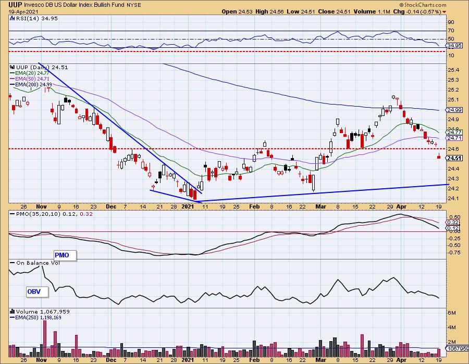Click the bold 24.51 last-price tag on the right axis
Screen dimensions: 469x364
[x=454, y=159]
